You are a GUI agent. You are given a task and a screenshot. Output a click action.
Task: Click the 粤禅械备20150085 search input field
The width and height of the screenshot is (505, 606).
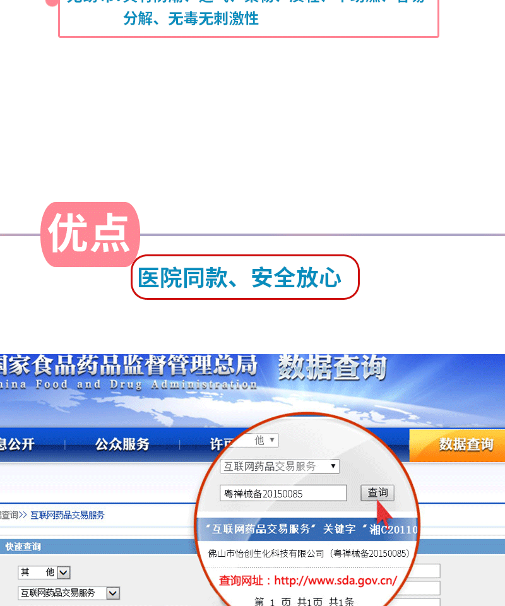(x=283, y=493)
